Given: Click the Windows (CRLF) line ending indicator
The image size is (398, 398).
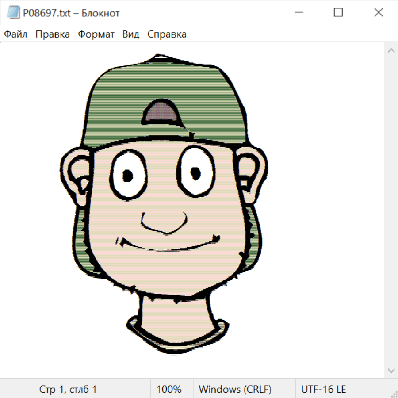Looking at the screenshot, I should [x=235, y=389].
